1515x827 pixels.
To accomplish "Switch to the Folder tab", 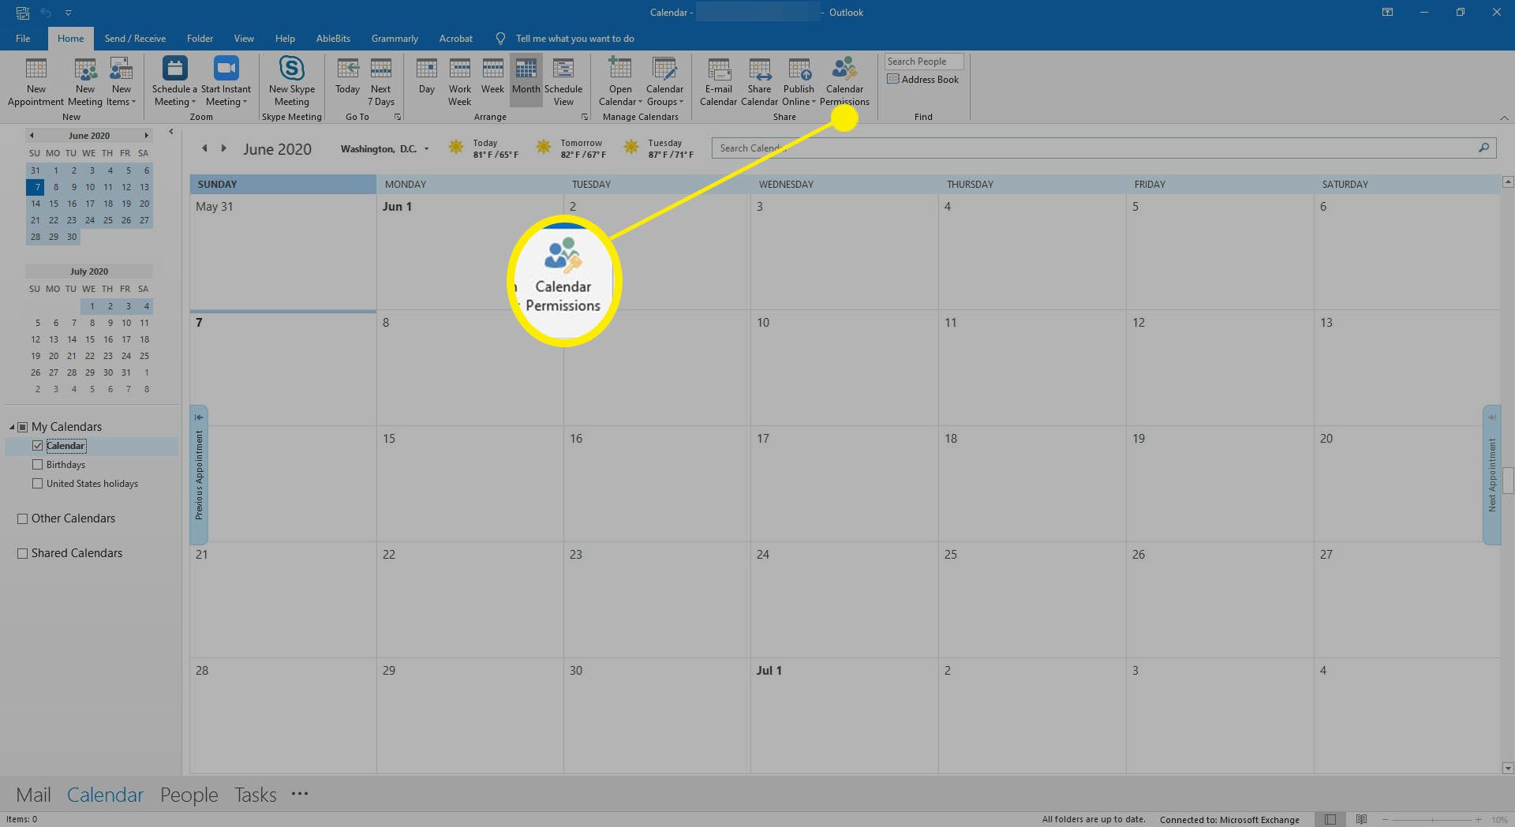I will pos(200,39).
